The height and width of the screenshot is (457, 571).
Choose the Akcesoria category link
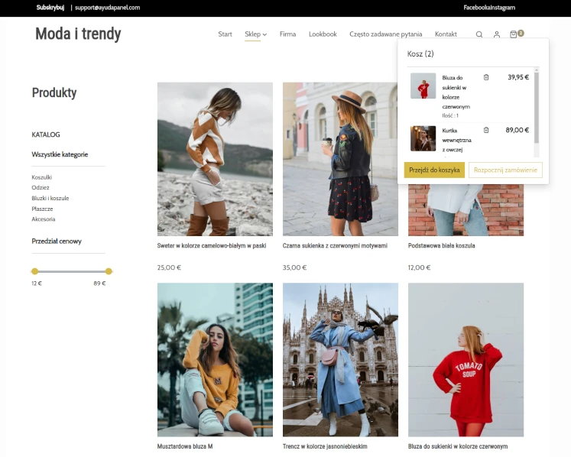pos(44,219)
